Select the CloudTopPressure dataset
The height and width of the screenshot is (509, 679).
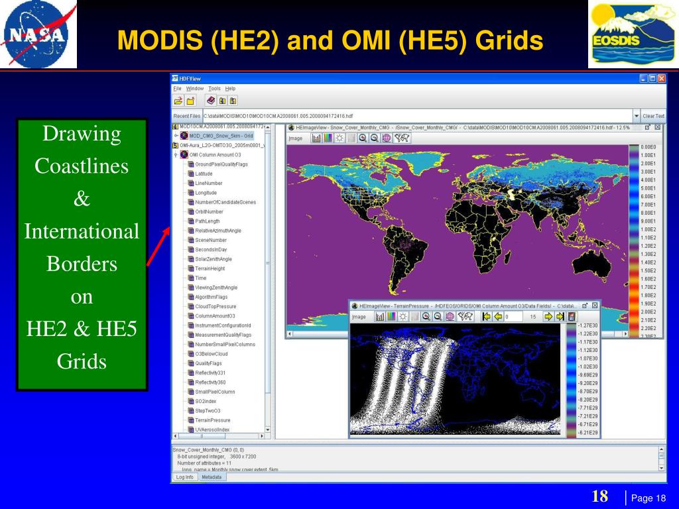216,306
